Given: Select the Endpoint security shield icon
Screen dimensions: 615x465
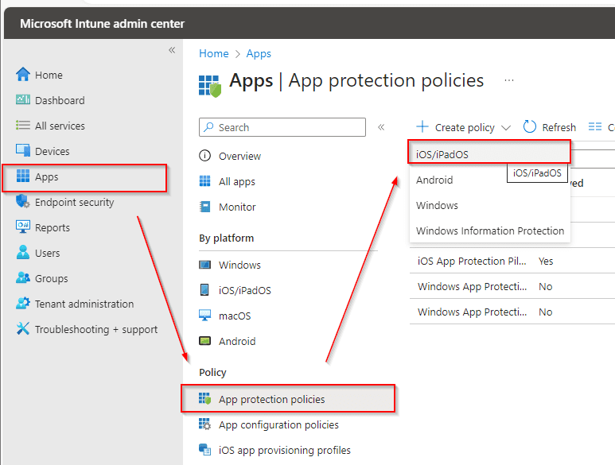Looking at the screenshot, I should (23, 202).
